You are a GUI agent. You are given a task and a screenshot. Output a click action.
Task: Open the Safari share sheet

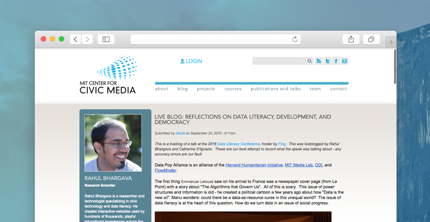click(351, 39)
